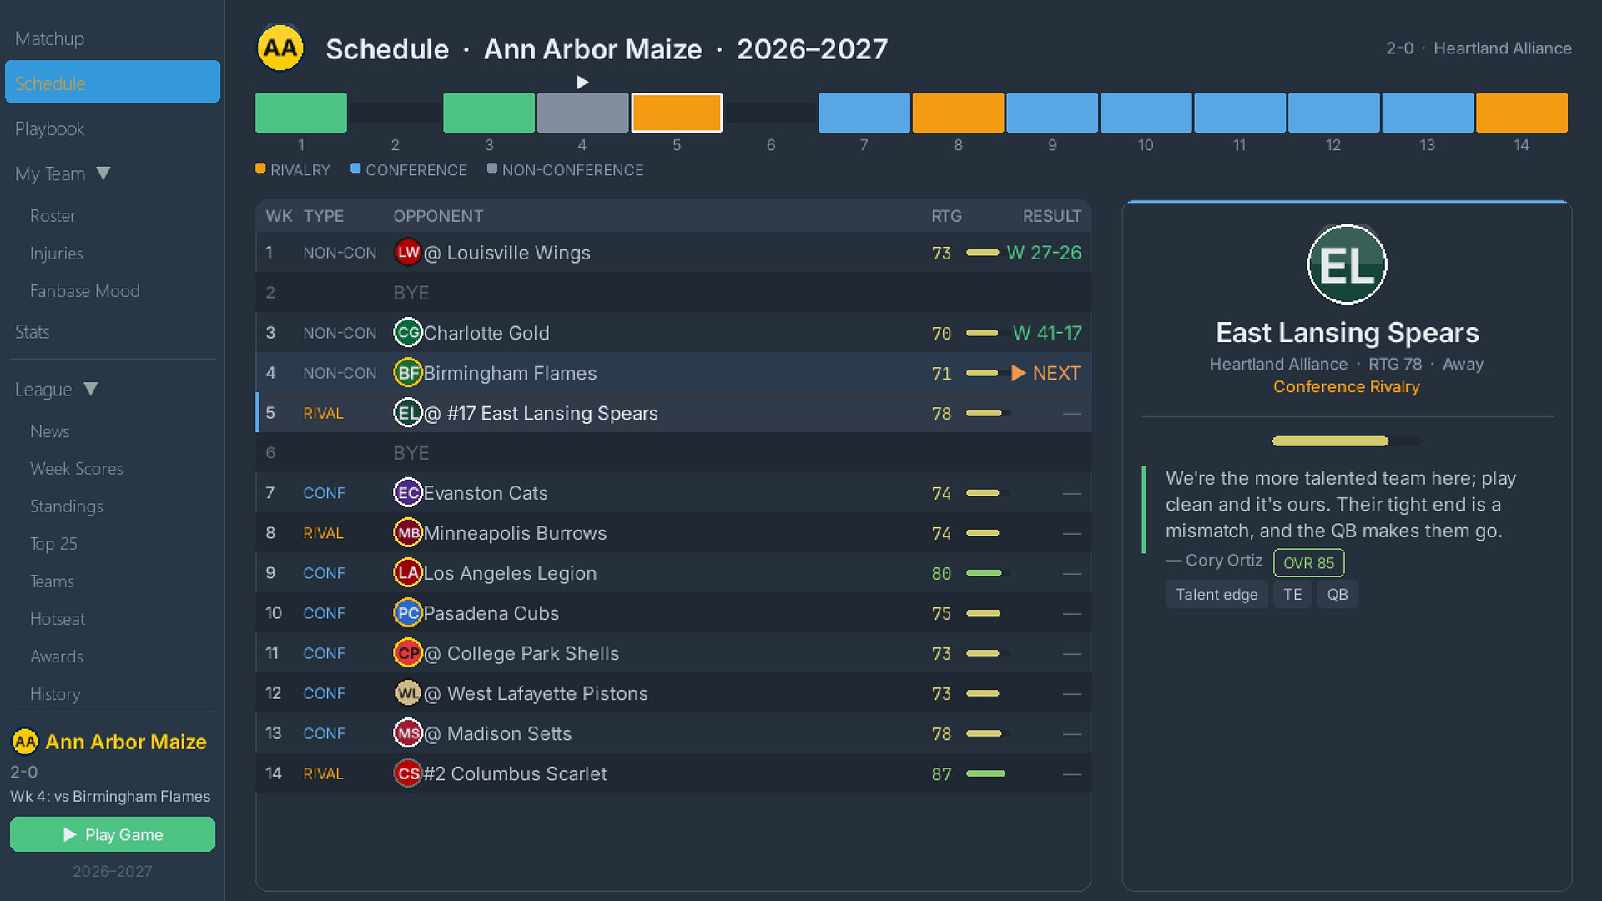Click the Evanston Cats EC team logo

[408, 493]
